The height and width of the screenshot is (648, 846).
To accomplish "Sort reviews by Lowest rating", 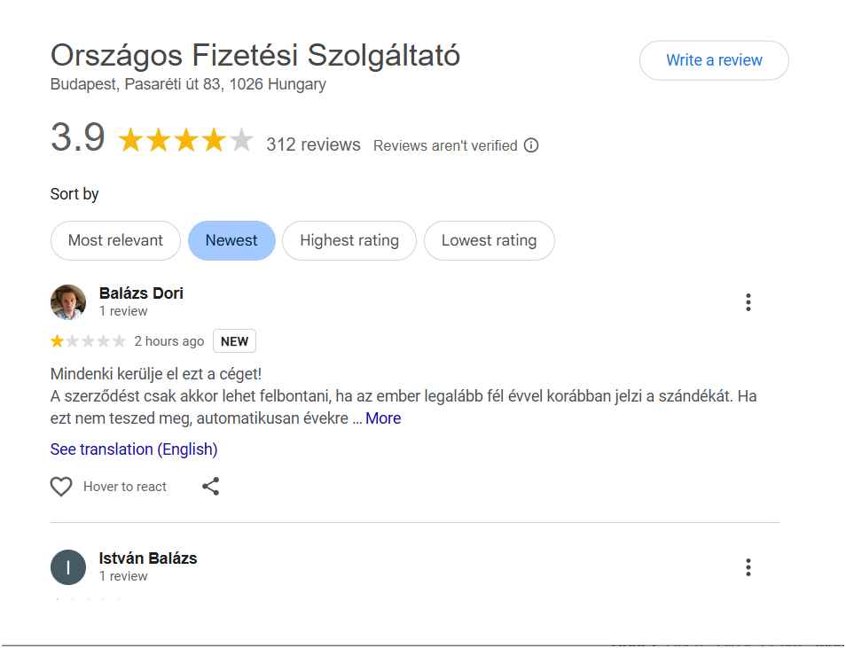I will click(x=489, y=240).
